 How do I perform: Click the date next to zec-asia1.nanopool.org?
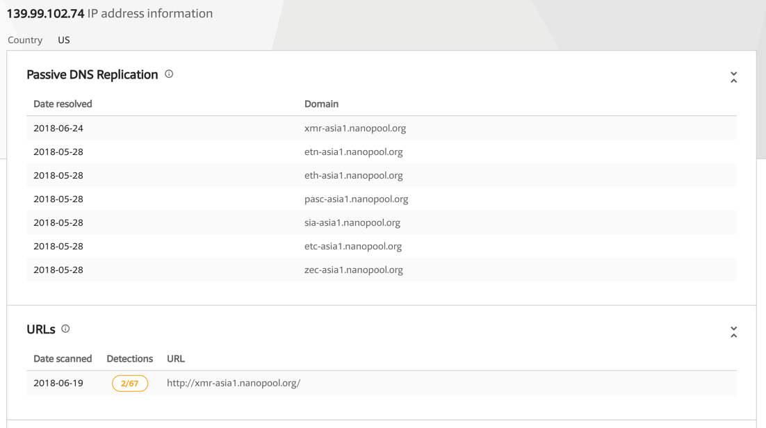[x=58, y=270]
